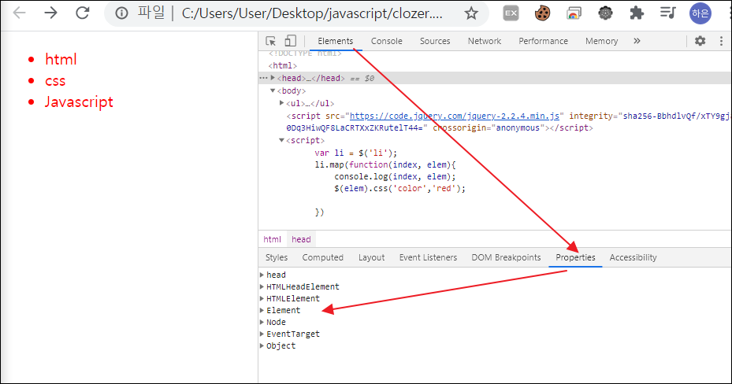The height and width of the screenshot is (384, 732).
Task: Expand the Element property group
Action: (x=262, y=310)
